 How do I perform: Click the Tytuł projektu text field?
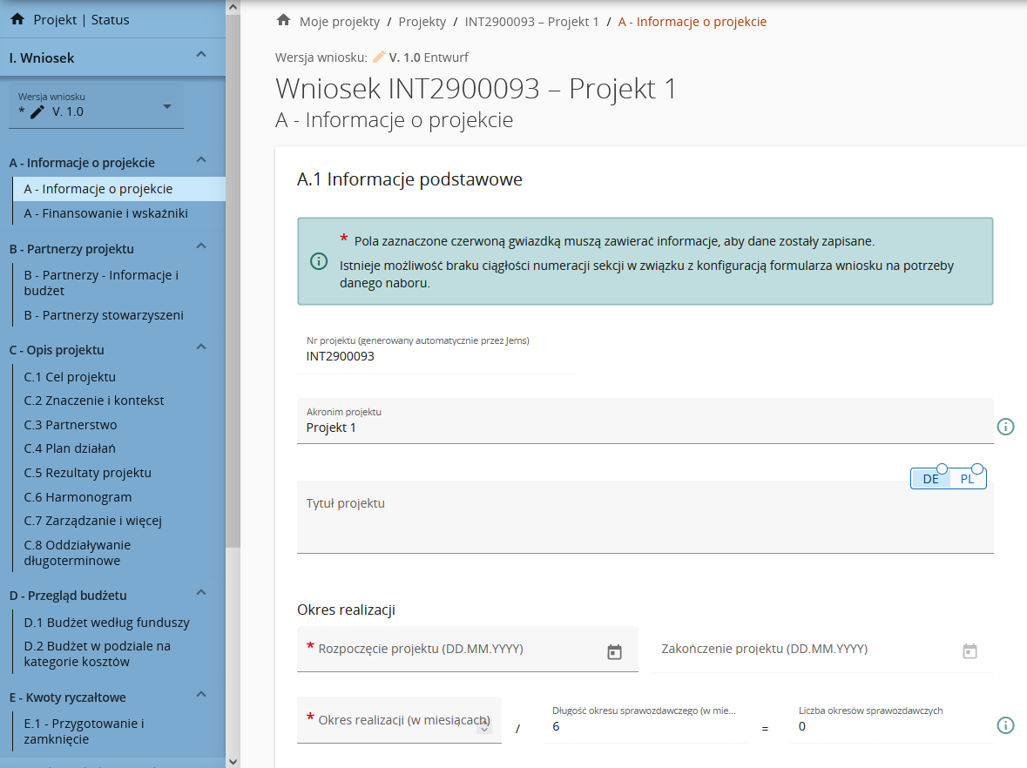click(x=645, y=522)
